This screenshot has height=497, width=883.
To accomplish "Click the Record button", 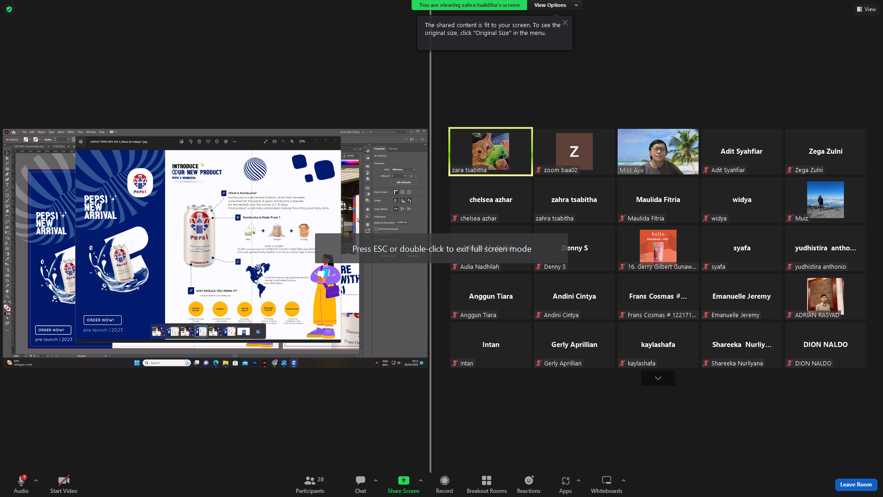I will point(444,484).
